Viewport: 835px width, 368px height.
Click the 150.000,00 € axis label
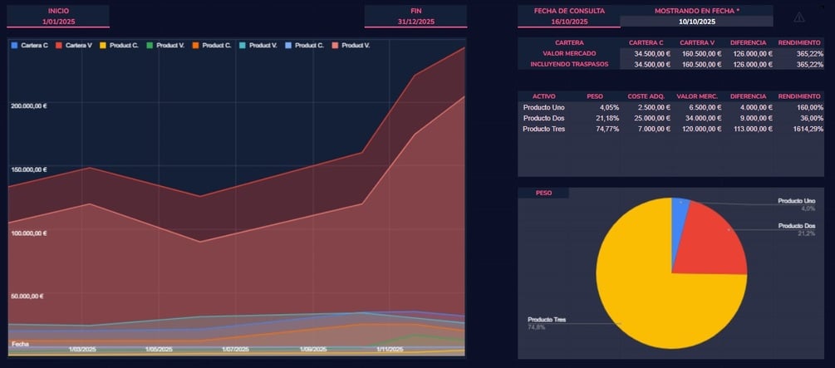point(29,169)
